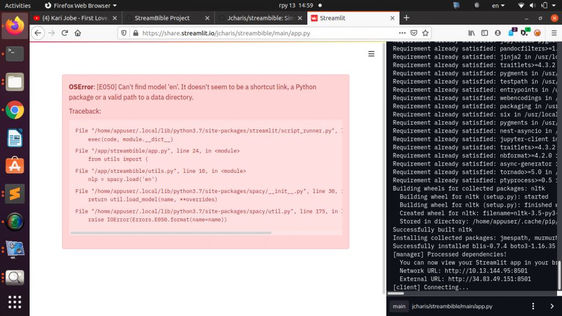562x316 pixels.
Task: Launch Terminal from the dock
Action: [15, 54]
